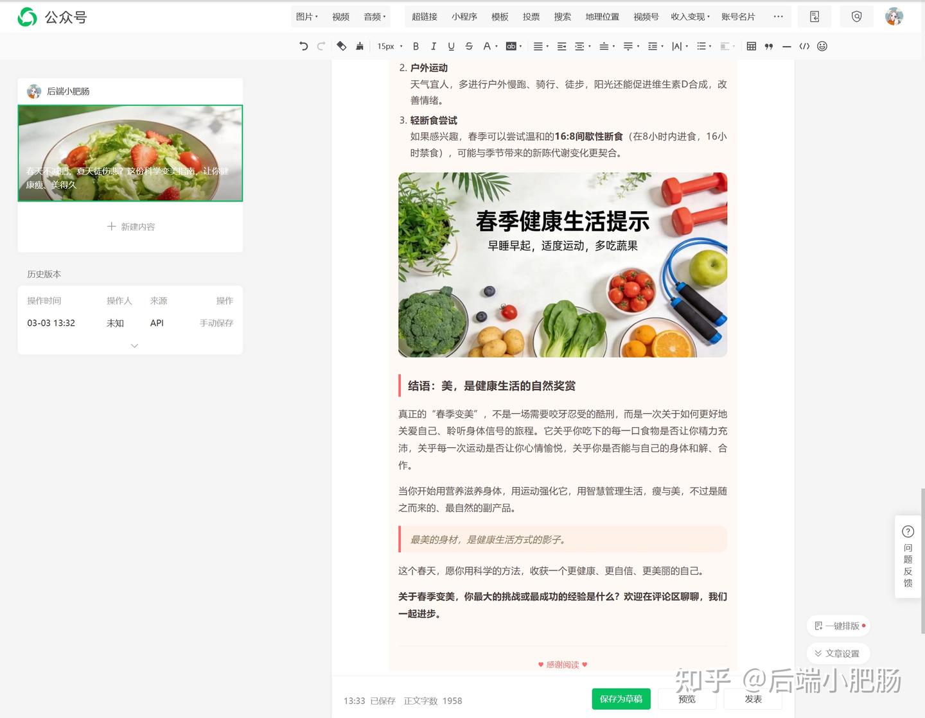Screen dimensions: 925x718
Task: Click the 保存为草稿 button
Action: pyautogui.click(x=621, y=699)
